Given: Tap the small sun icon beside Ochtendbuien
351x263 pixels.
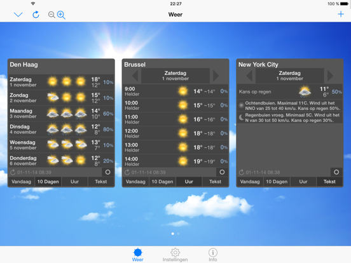Looking at the screenshot, I should [241, 105].
